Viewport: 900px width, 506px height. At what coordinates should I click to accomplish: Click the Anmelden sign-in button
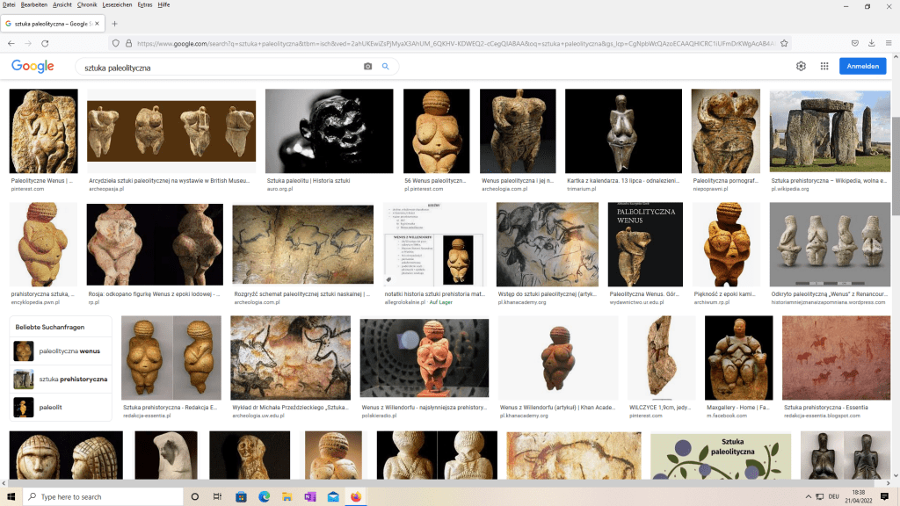pos(862,66)
